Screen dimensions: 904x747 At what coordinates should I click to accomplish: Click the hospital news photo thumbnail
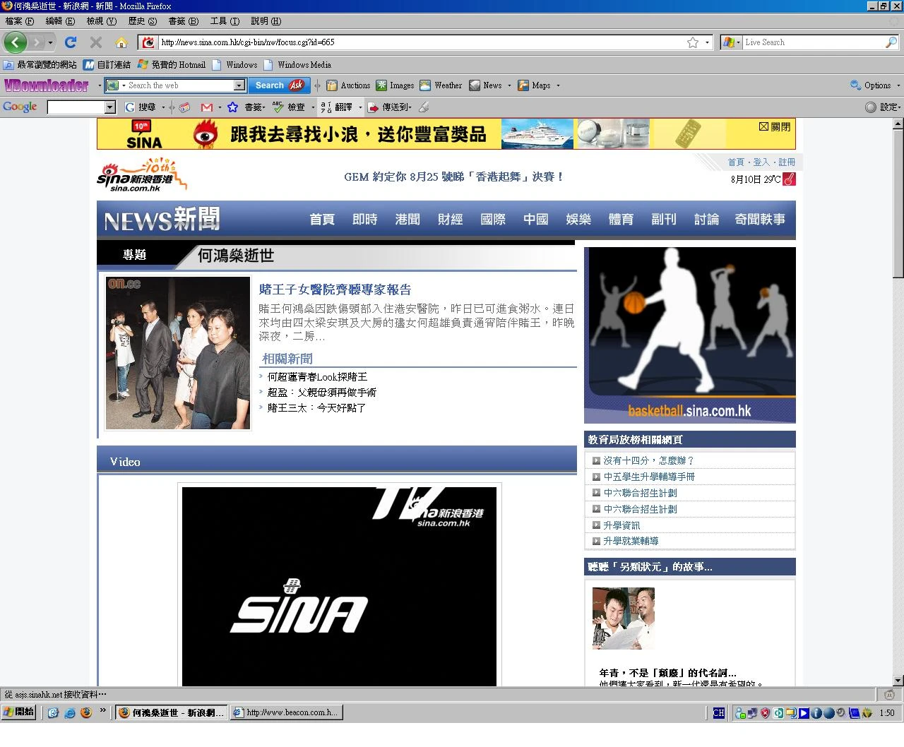[x=178, y=353]
